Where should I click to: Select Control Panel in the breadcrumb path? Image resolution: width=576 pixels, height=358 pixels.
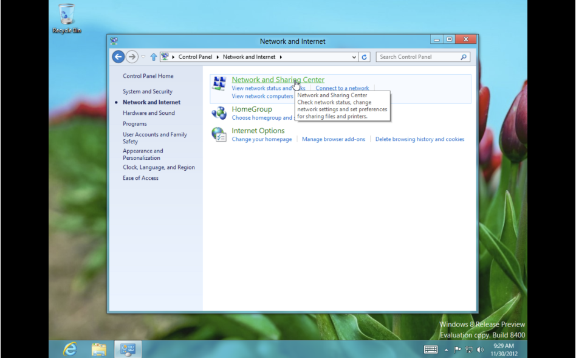pos(196,57)
